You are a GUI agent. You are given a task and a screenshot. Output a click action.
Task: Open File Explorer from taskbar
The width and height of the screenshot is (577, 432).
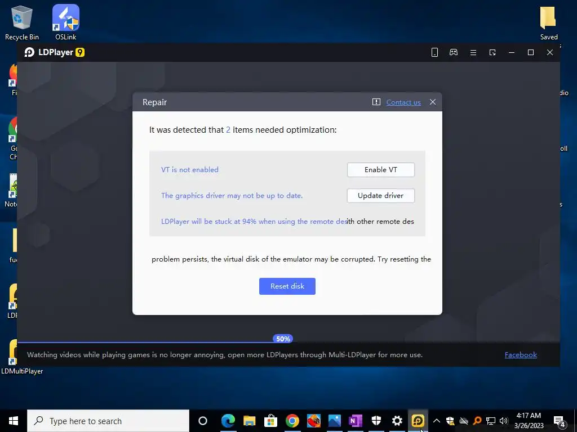tap(249, 421)
